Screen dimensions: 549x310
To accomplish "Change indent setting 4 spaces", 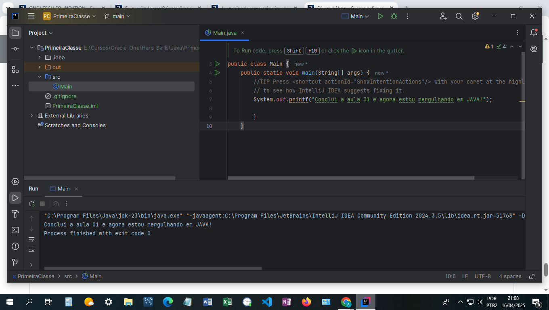I will [510, 276].
